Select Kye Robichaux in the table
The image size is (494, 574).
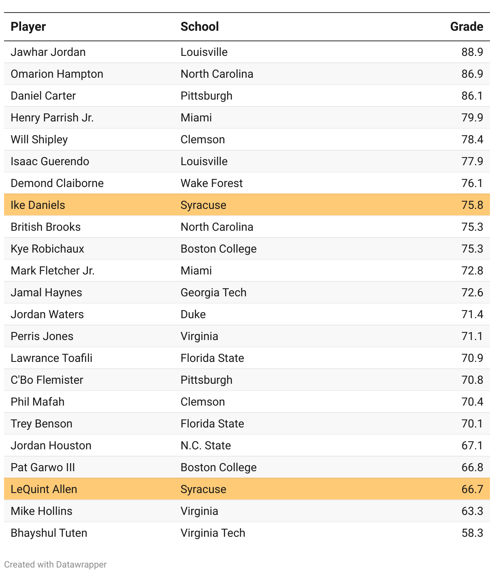(x=47, y=249)
